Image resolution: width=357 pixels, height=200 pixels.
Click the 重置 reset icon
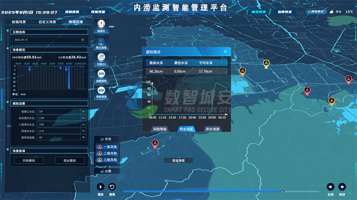click(112, 187)
